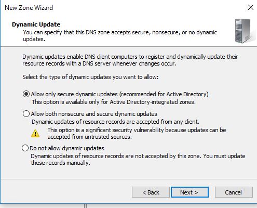
Task: Click the 'Allow both nonsecure and secure dynamic updates' label
Action: (x=94, y=114)
